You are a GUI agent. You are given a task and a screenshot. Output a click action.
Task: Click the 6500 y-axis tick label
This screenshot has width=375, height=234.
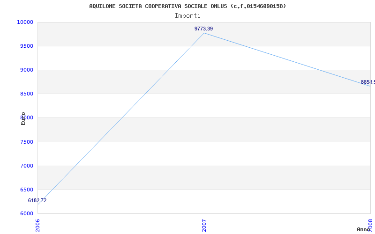tap(27, 190)
